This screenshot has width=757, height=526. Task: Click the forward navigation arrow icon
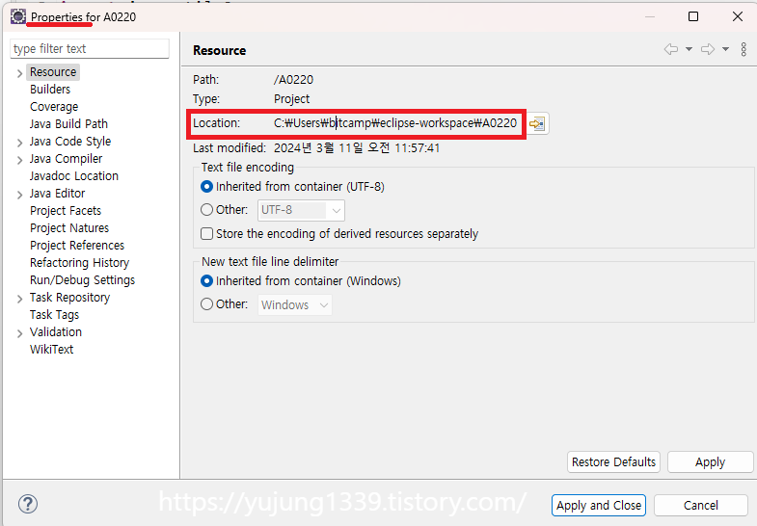point(708,49)
